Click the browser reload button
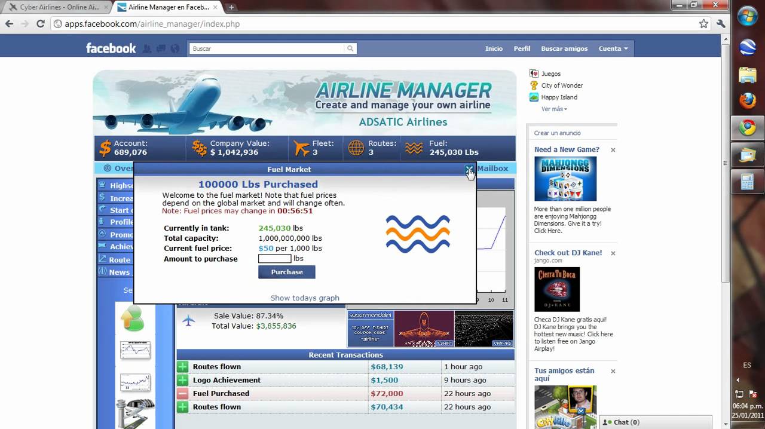This screenshot has height=429, width=765. (41, 24)
